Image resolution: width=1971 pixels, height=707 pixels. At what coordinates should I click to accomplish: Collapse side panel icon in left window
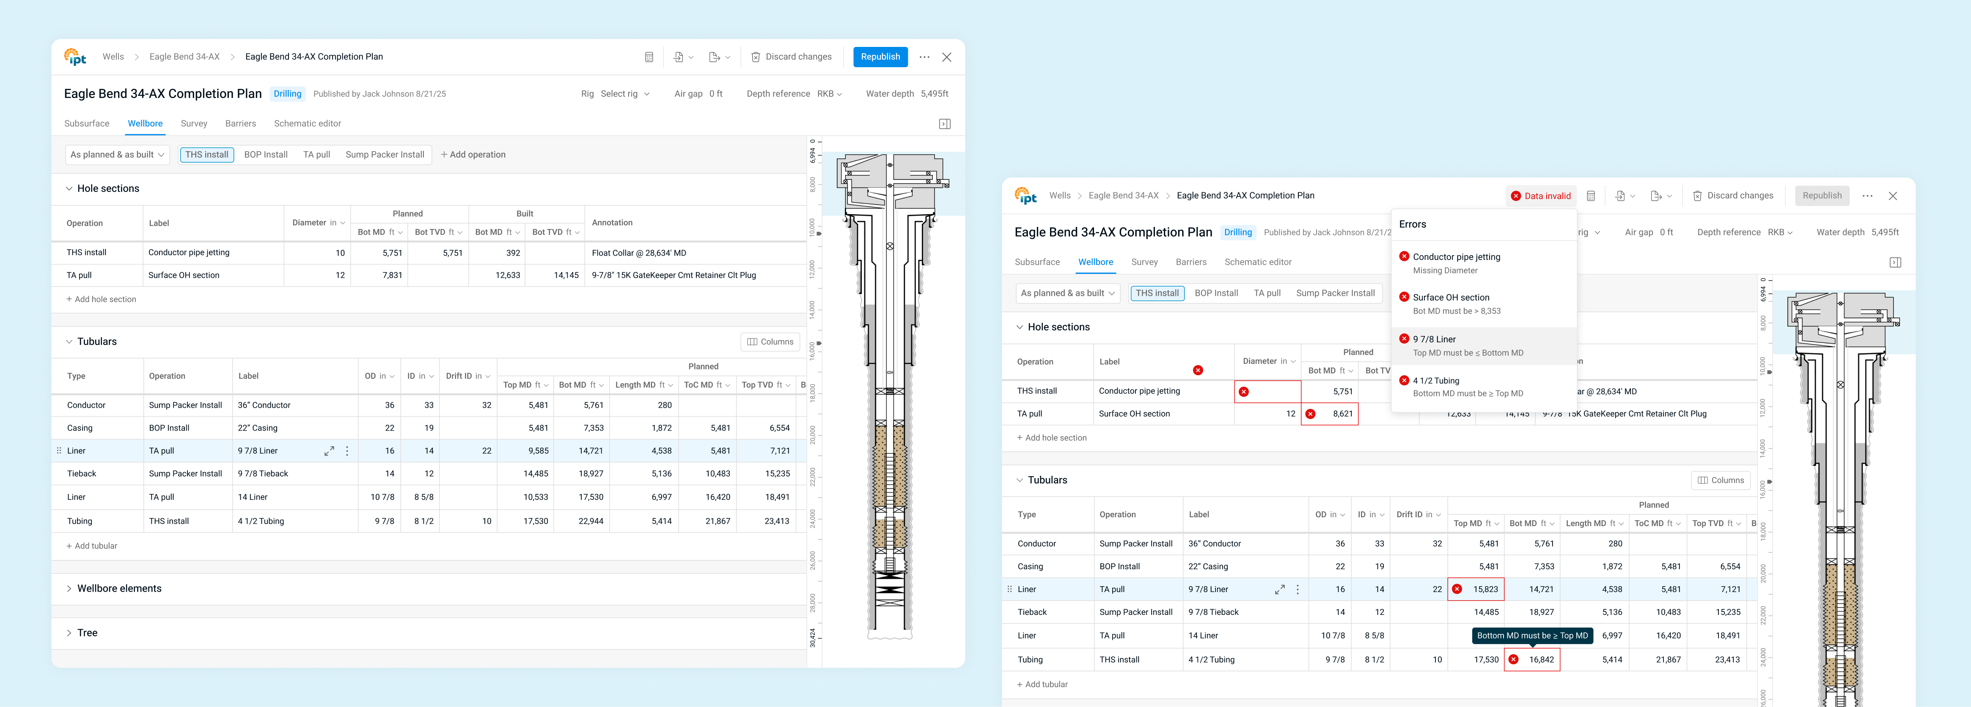945,124
